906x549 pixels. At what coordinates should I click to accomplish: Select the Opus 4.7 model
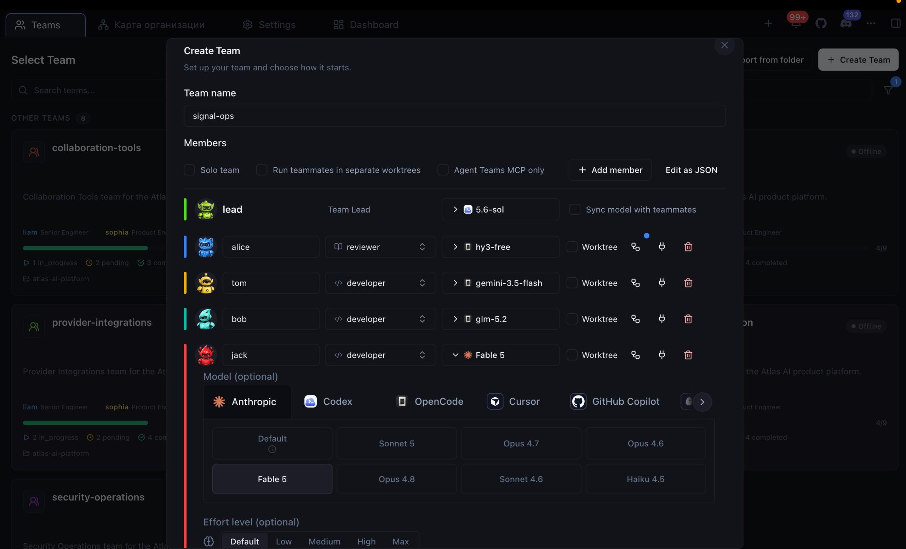click(521, 443)
